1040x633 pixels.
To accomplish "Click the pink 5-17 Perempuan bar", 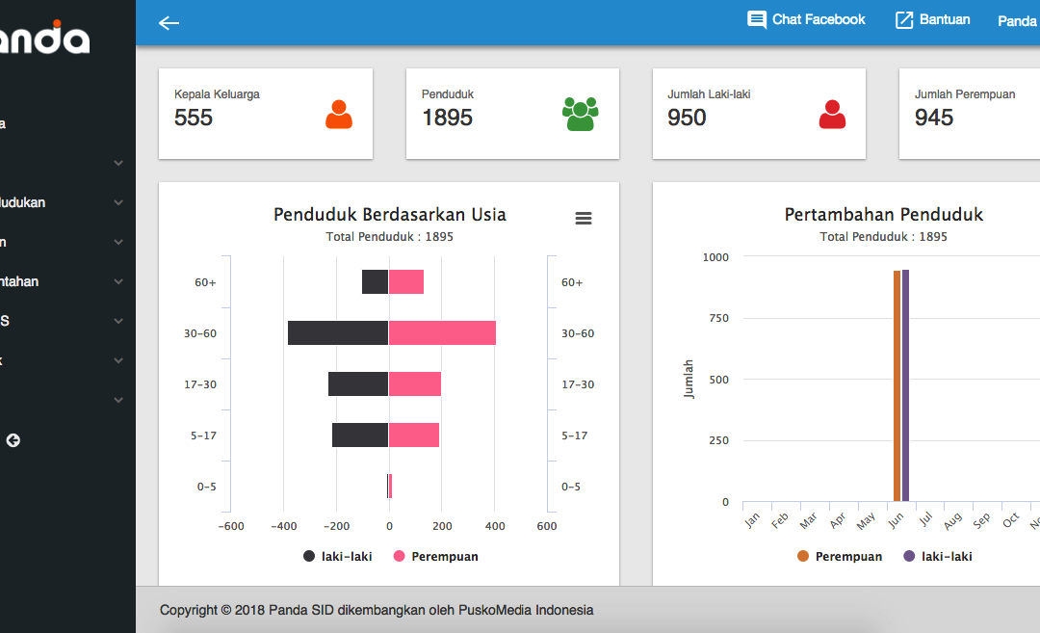I will (x=414, y=435).
